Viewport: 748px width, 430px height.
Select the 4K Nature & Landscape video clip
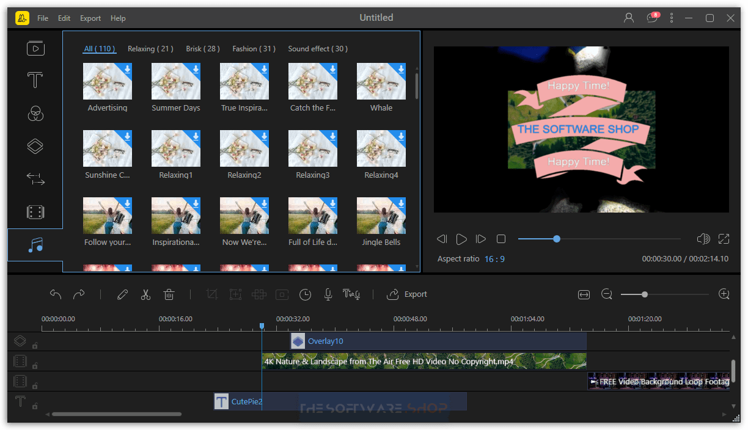424,361
